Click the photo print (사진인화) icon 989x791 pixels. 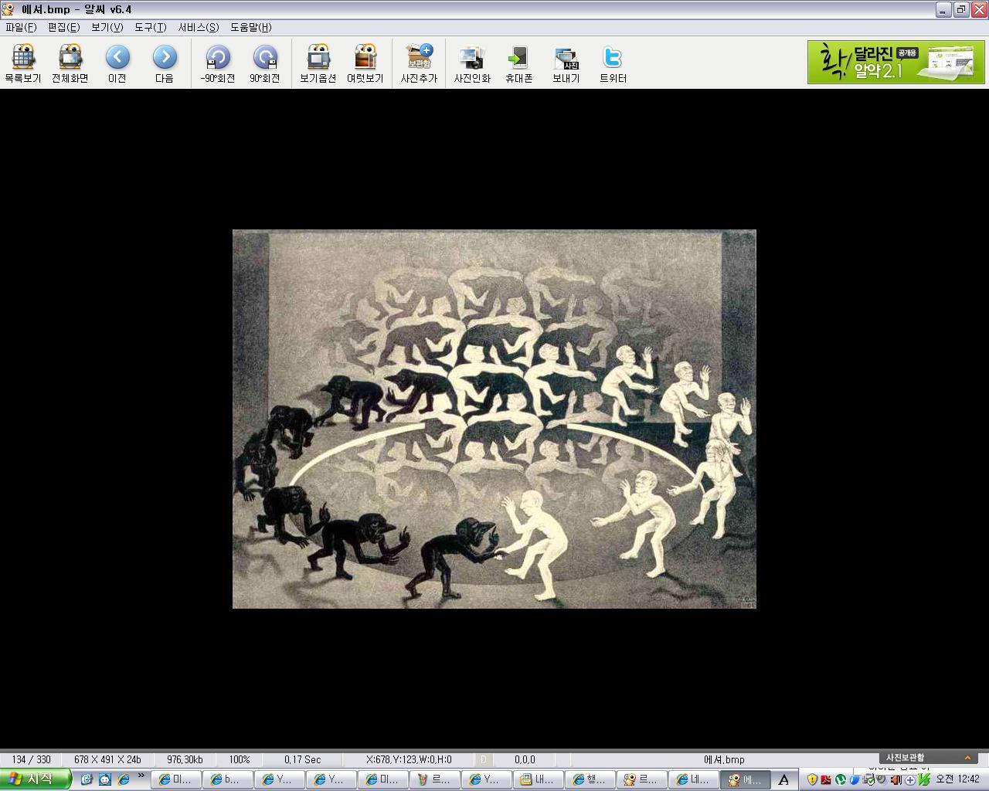(x=472, y=63)
